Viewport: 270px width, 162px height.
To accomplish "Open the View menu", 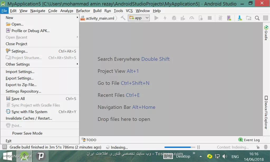I will click(23, 11).
